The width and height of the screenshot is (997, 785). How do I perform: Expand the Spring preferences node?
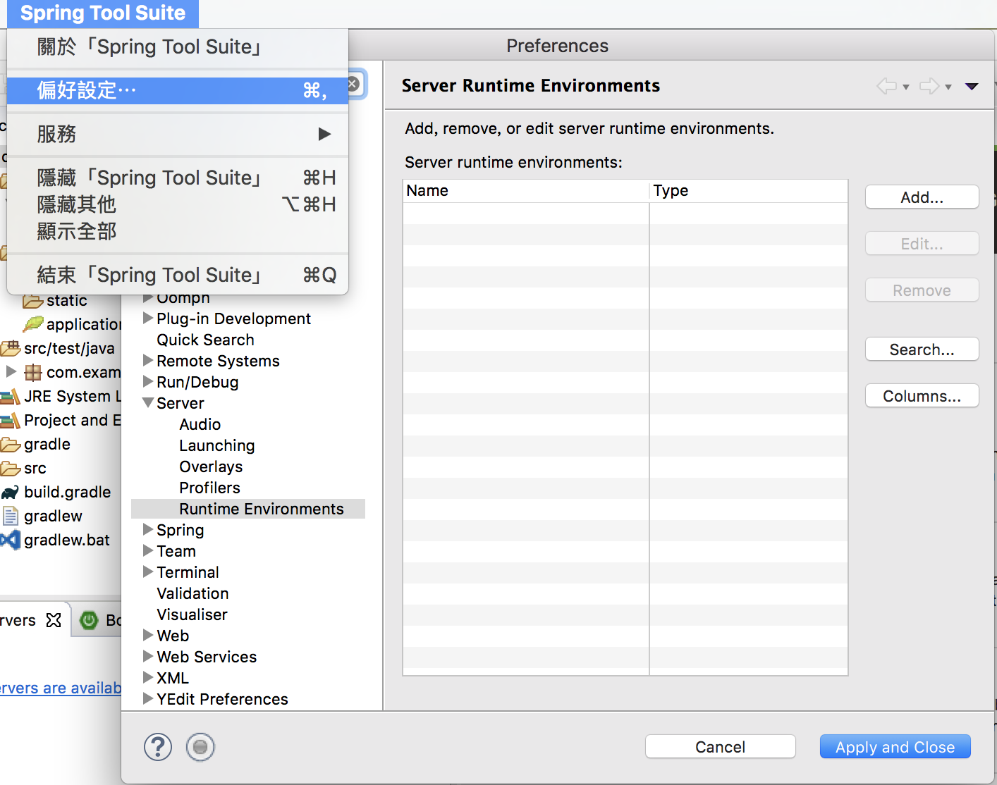148,529
